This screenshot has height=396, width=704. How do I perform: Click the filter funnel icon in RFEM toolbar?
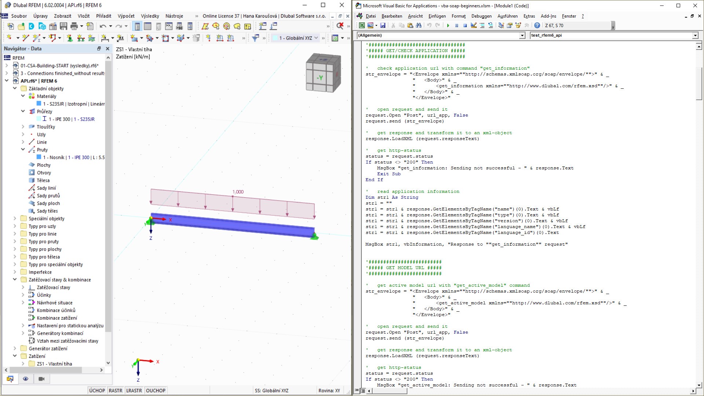(x=256, y=38)
